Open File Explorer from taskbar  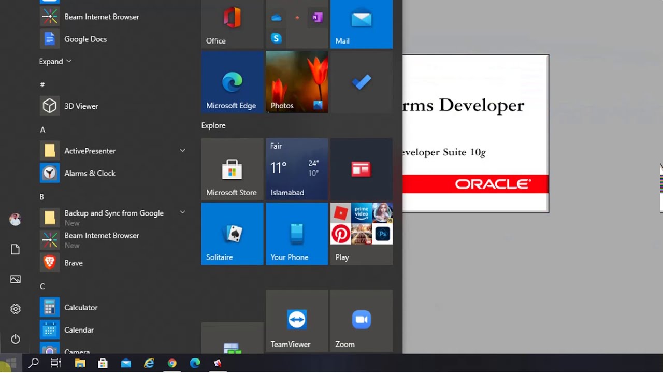(80, 363)
